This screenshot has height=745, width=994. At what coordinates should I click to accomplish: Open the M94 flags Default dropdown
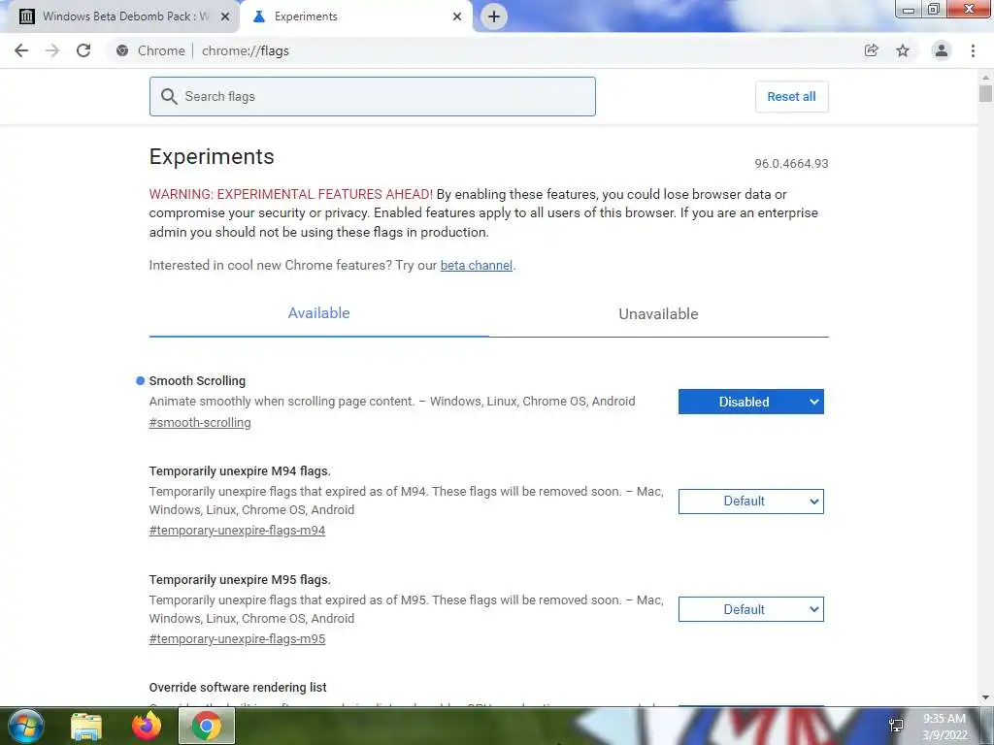coord(750,502)
